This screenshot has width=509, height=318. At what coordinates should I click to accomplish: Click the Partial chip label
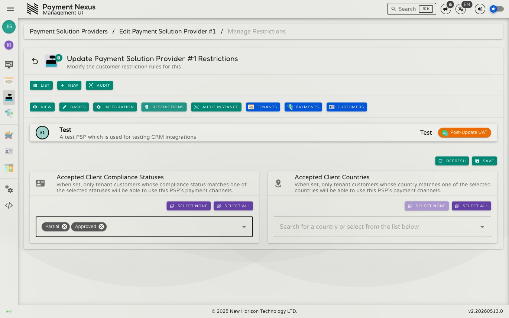(52, 227)
